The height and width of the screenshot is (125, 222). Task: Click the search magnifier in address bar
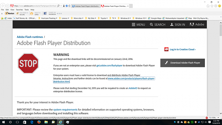(x=59, y=6)
